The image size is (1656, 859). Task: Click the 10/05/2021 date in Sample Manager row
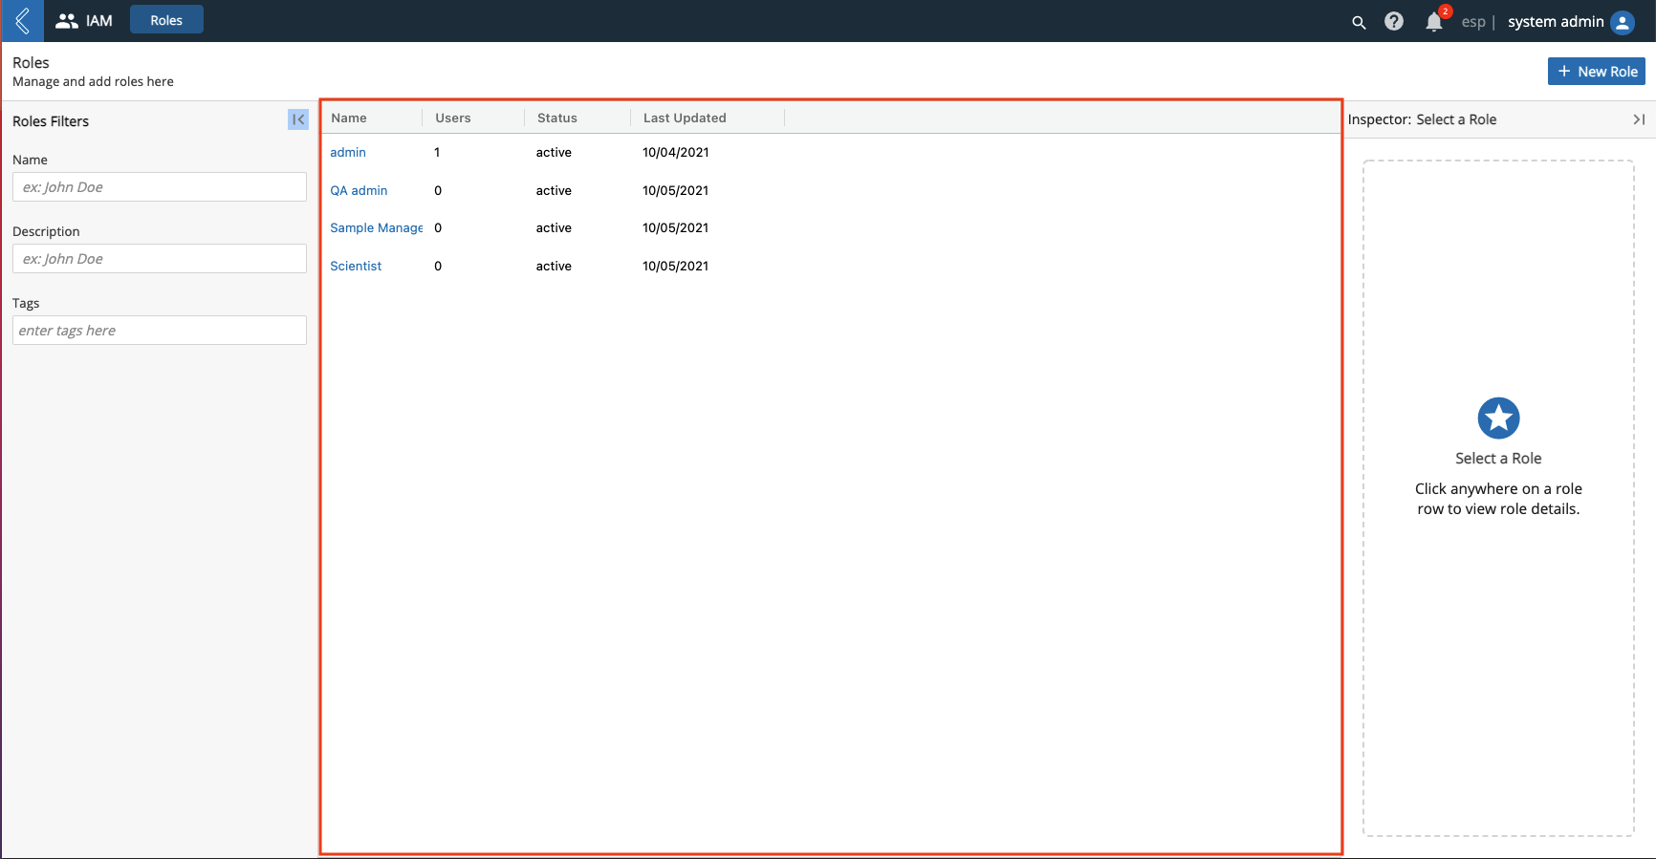pos(676,227)
